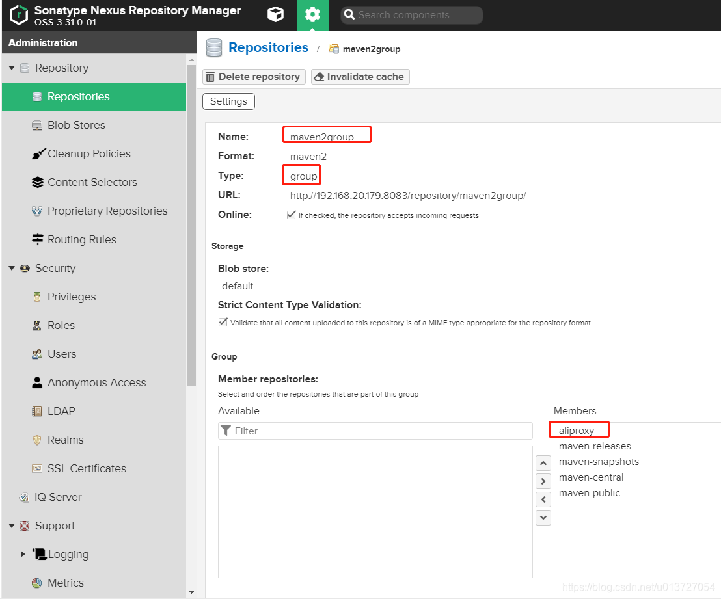Open Cleanup Policies menu item
This screenshot has height=599, width=721.
click(x=94, y=154)
